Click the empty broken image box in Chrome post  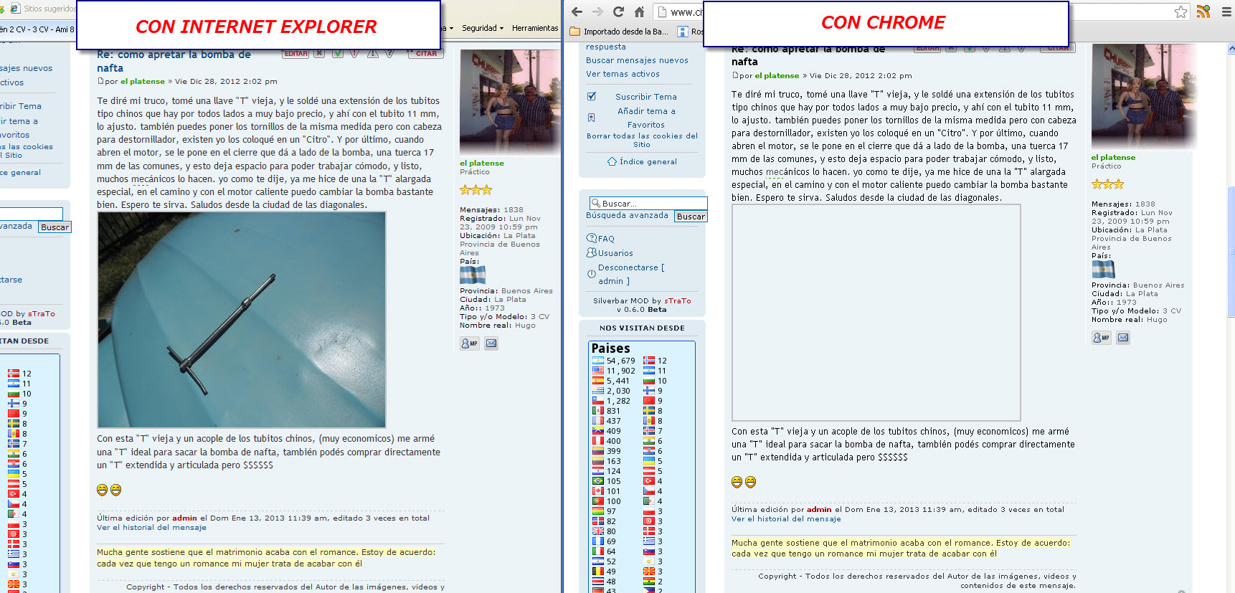876,313
